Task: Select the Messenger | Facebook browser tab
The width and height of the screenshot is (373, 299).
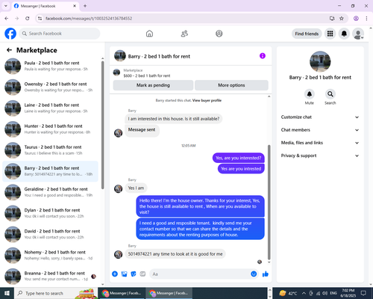Action: (x=45, y=6)
